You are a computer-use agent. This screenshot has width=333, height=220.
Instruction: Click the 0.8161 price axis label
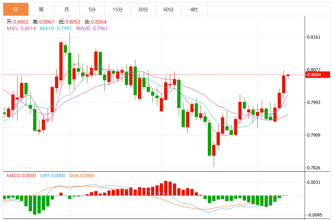tap(314, 37)
